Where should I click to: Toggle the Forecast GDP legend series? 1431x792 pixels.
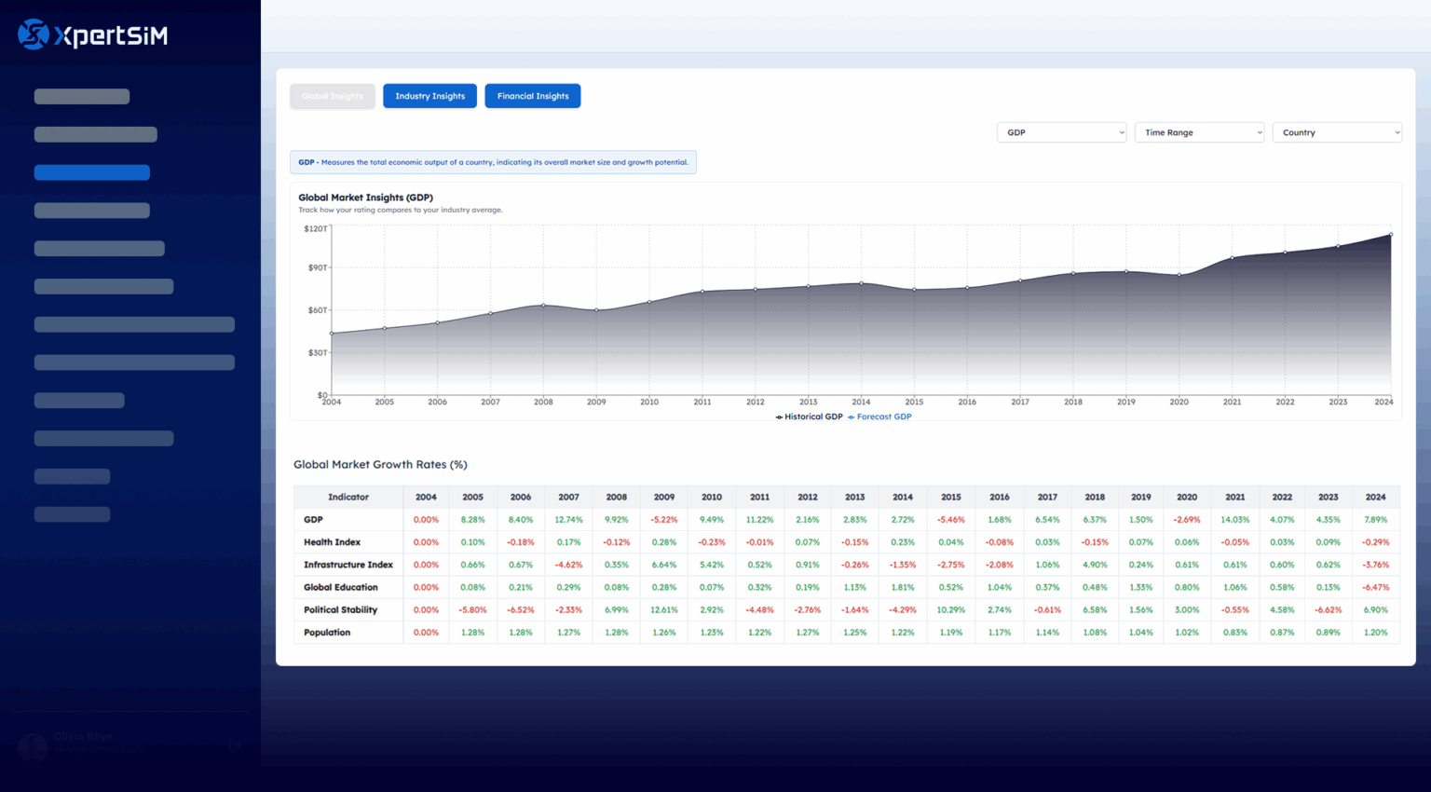879,416
